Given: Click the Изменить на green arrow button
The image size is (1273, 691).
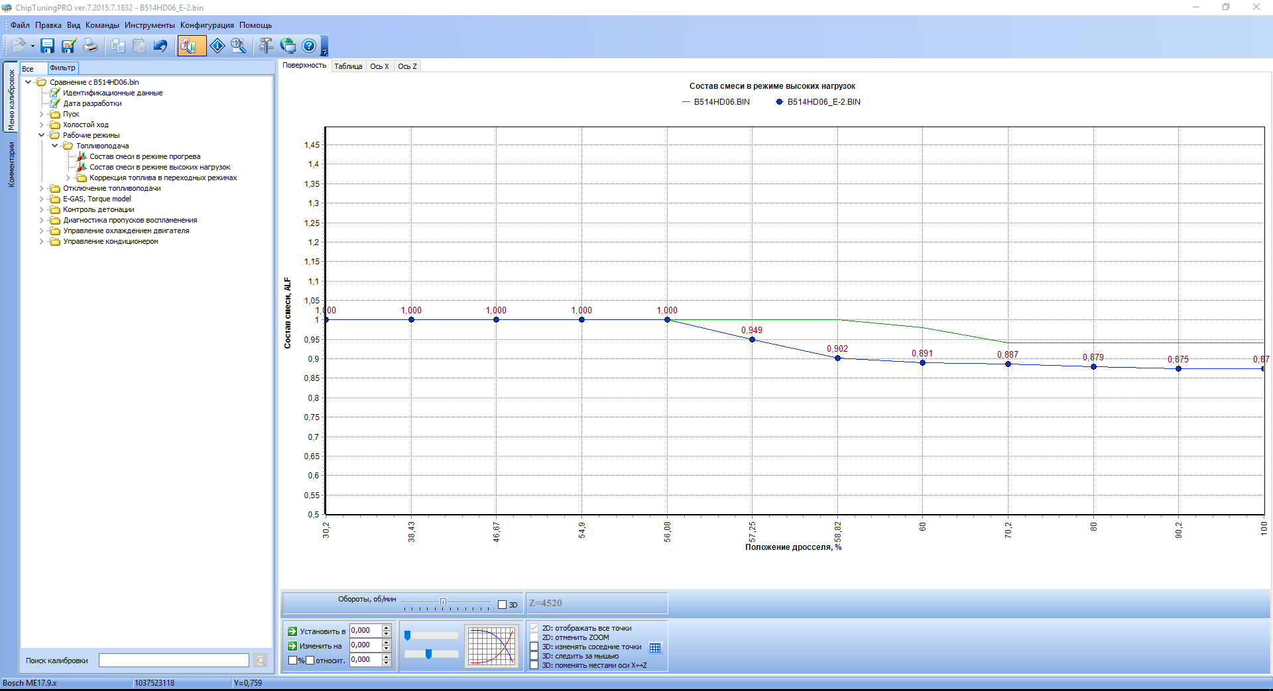Looking at the screenshot, I should [292, 646].
